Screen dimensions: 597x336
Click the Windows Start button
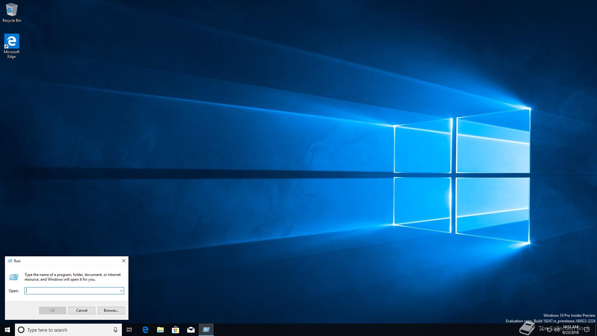(7, 330)
